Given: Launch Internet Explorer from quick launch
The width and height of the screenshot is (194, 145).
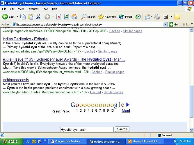Looking at the screenshot, I should pos(28,142).
